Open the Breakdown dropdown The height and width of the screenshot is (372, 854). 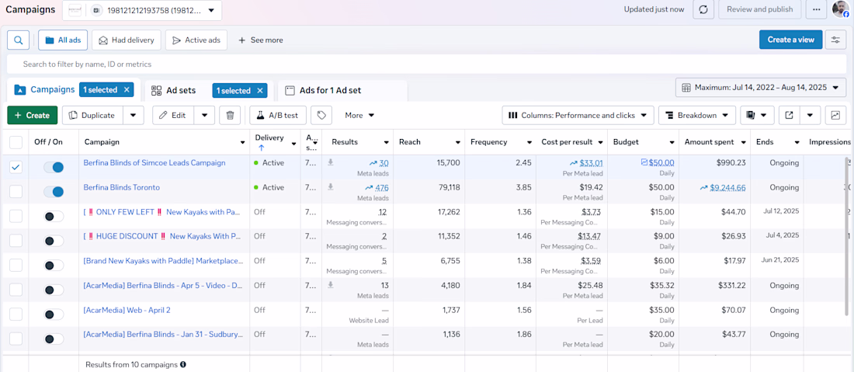point(697,116)
